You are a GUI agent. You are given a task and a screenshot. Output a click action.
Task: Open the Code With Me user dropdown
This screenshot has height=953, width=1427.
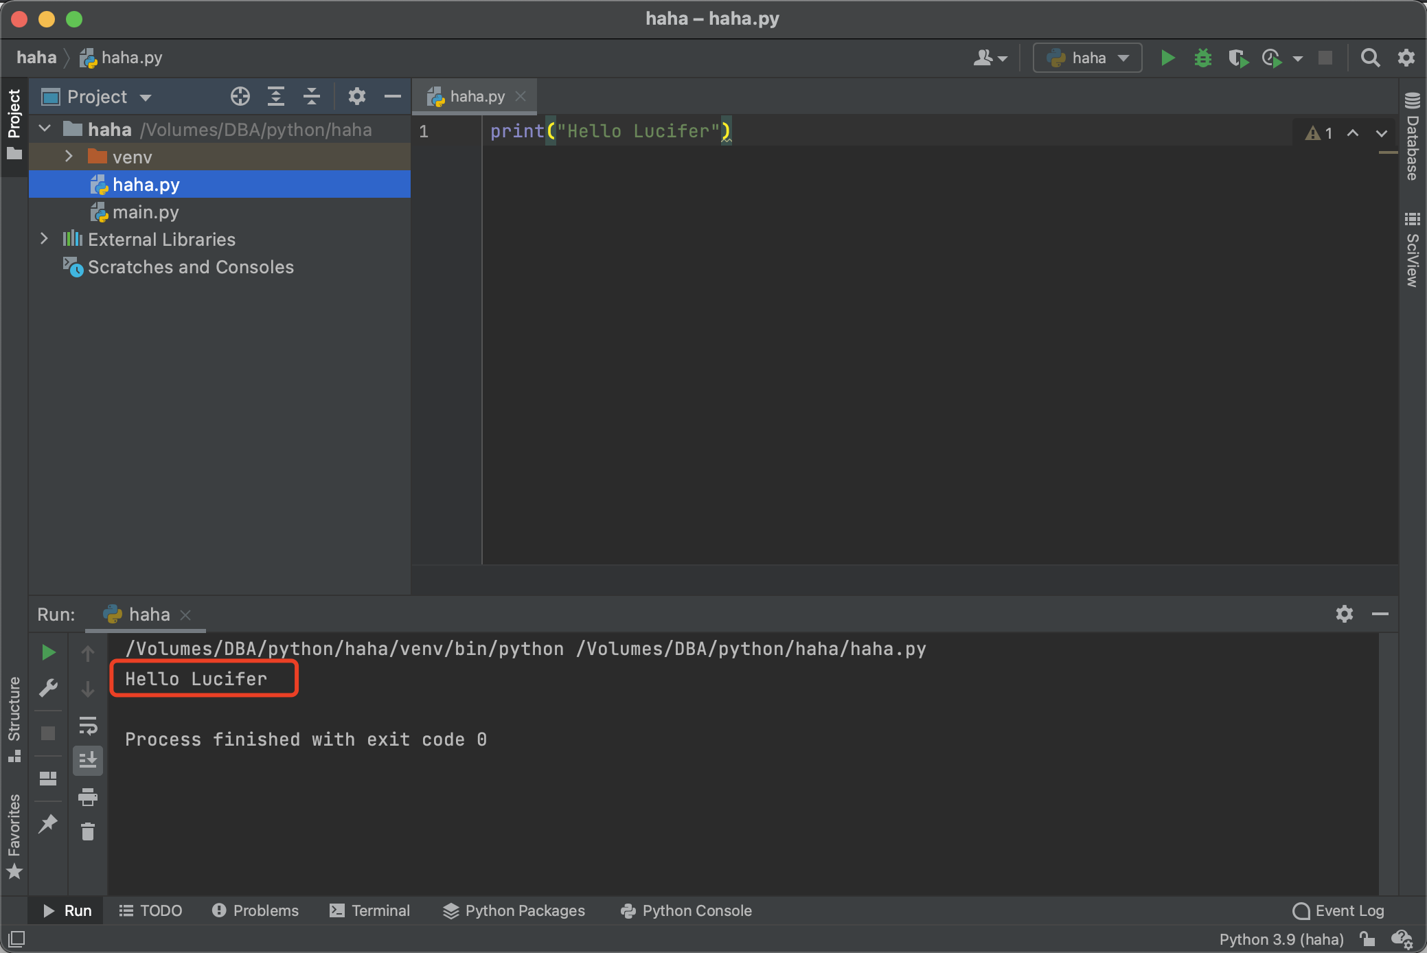tap(990, 58)
